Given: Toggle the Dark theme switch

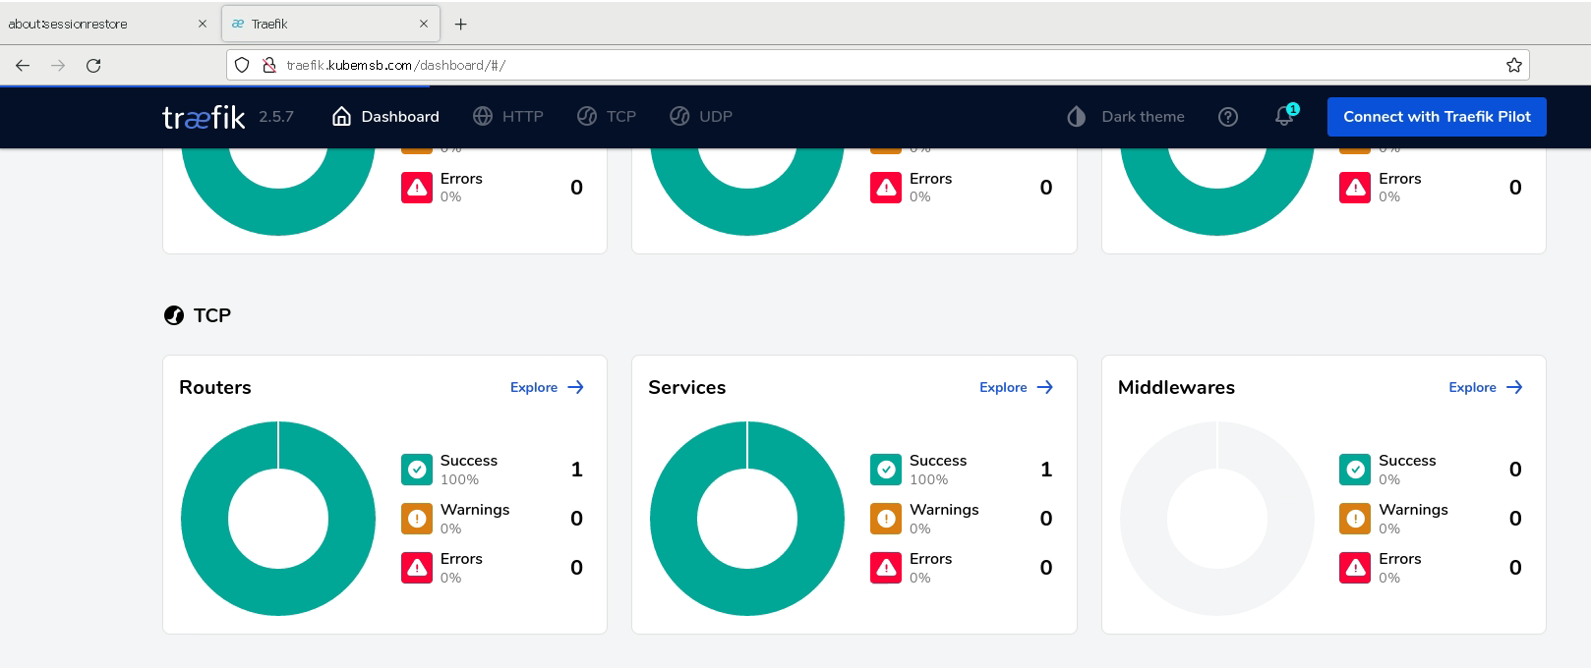Looking at the screenshot, I should tap(1126, 117).
